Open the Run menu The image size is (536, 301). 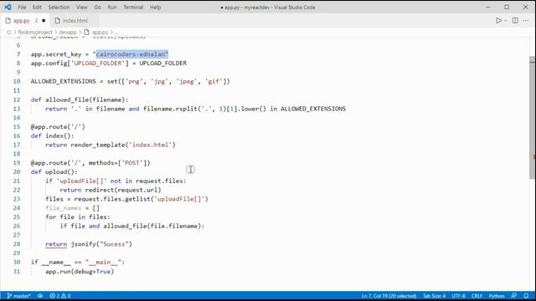(112, 8)
